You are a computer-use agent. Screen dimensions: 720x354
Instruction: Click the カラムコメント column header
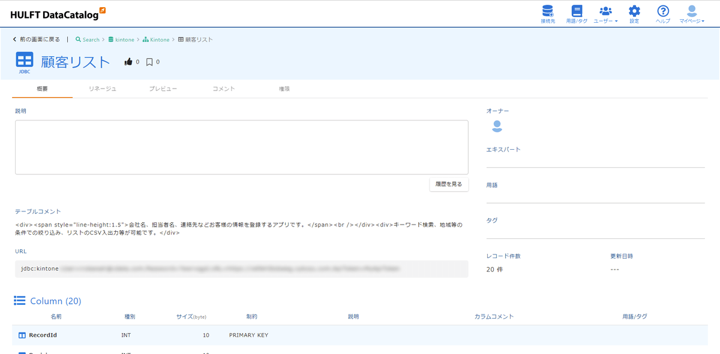click(494, 316)
